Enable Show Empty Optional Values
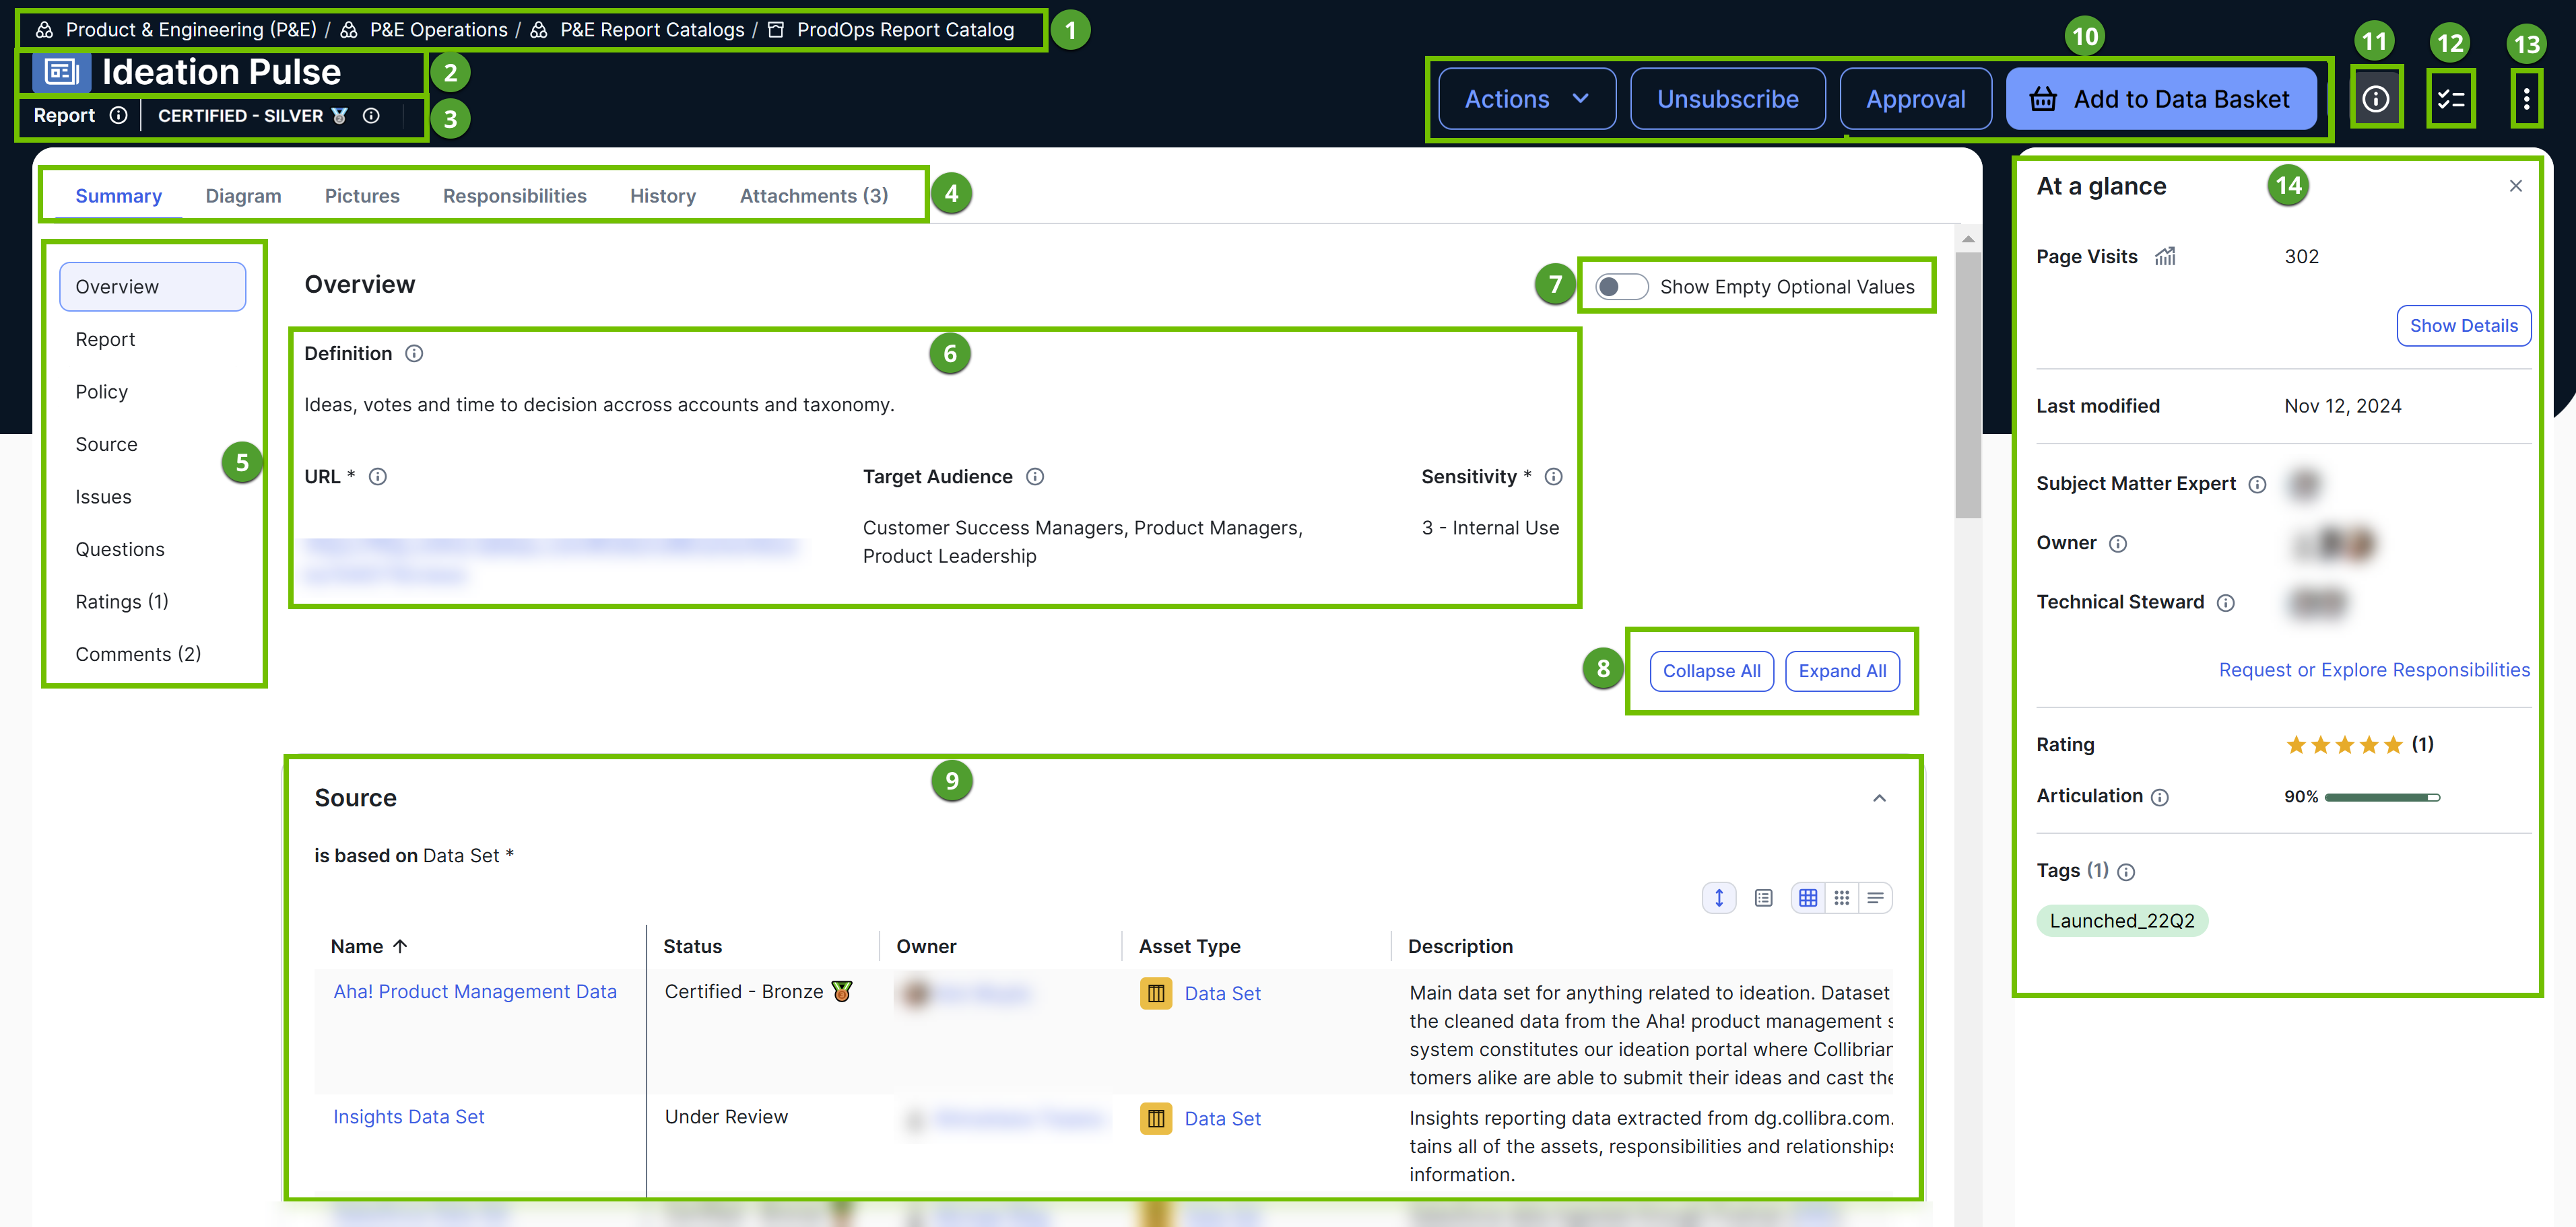The width and height of the screenshot is (2576, 1227). click(1621, 286)
